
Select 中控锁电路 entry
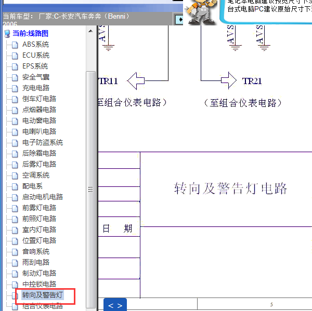(39, 284)
